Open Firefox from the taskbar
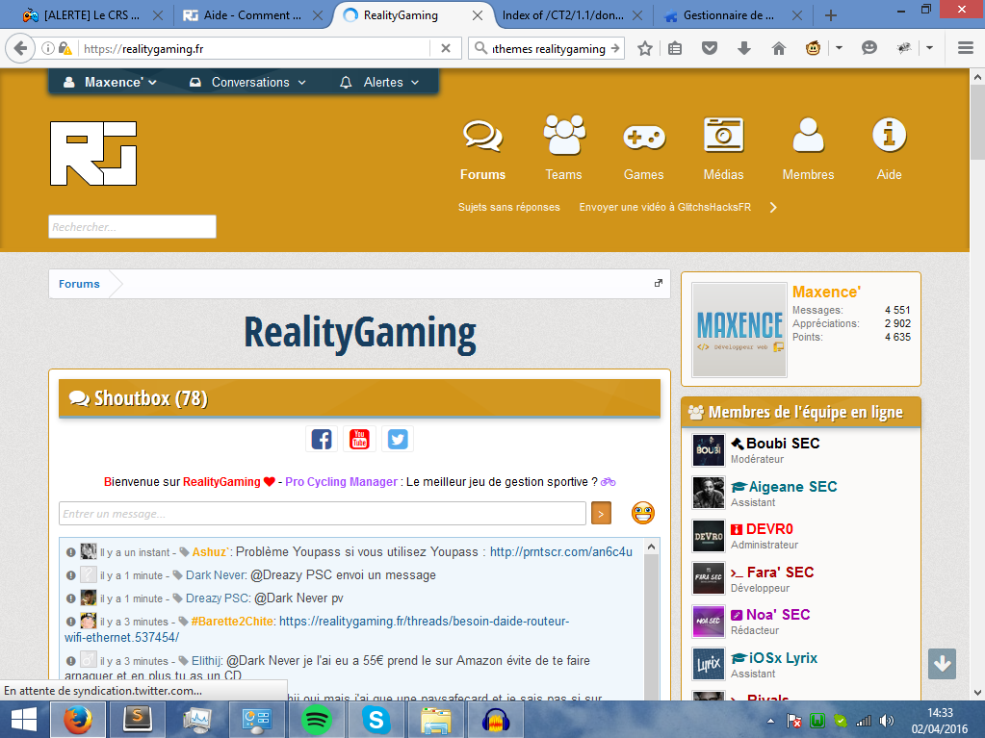This screenshot has height=738, width=985. pyautogui.click(x=78, y=721)
